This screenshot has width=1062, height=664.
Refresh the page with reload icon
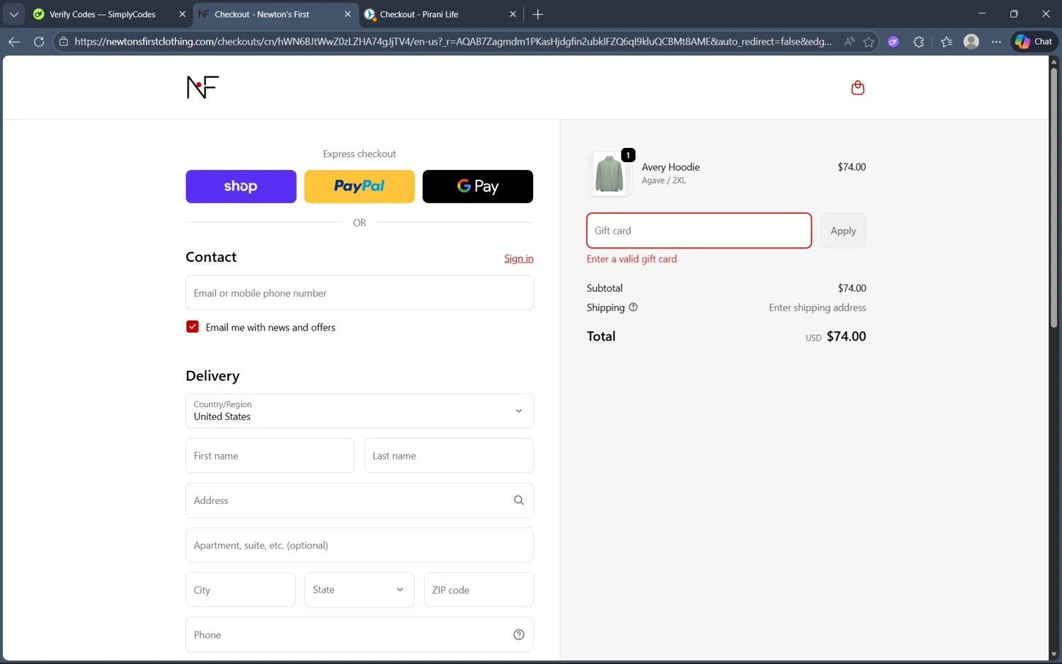[39, 42]
